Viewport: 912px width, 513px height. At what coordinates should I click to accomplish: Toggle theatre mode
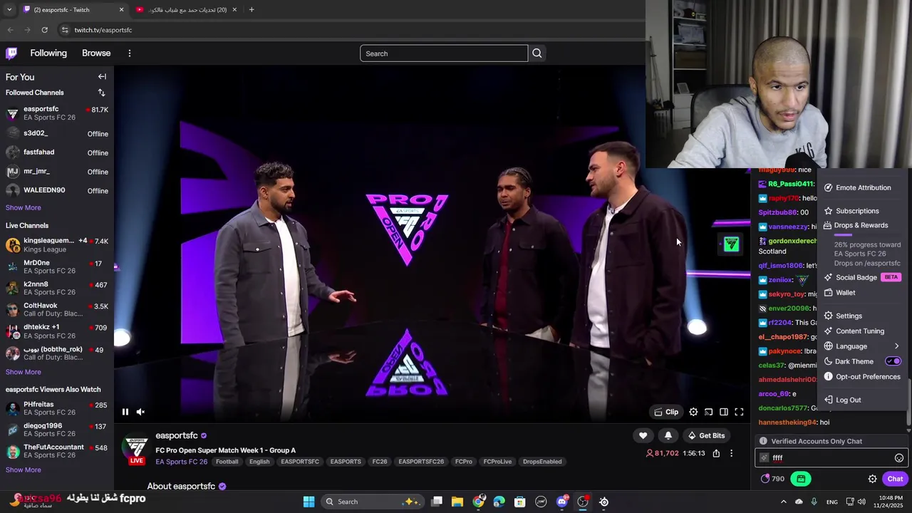click(x=724, y=412)
